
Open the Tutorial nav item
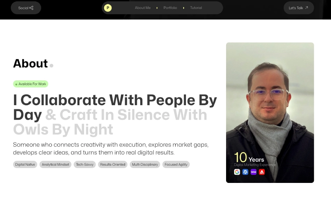point(196,8)
